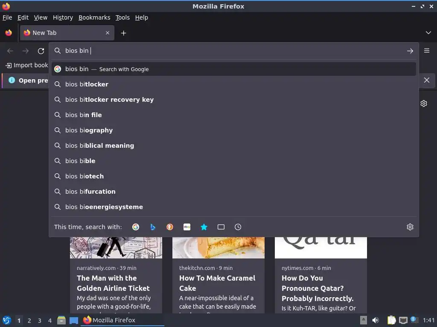Dismiss the notification bar with its X
This screenshot has height=327, width=437.
(427, 80)
